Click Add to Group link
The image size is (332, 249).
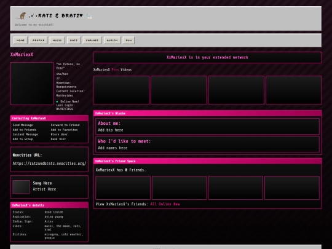(x=23, y=139)
